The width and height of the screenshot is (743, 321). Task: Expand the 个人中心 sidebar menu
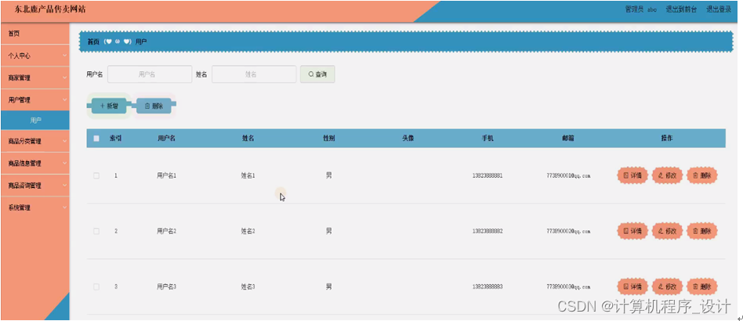(35, 56)
